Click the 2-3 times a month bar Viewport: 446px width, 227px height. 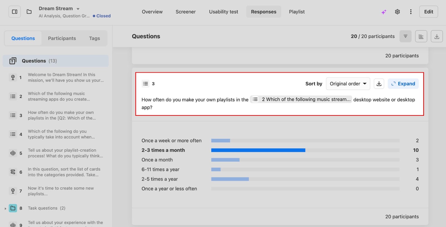258,150
